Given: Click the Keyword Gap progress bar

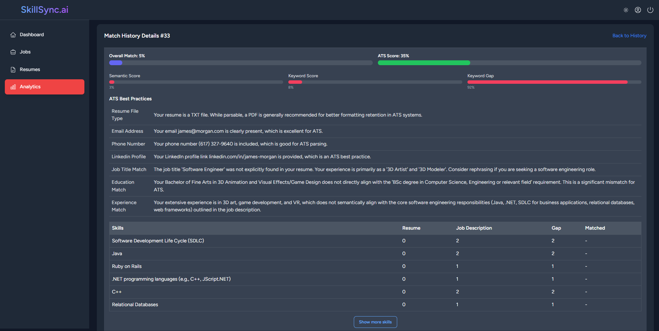Looking at the screenshot, I should click(554, 82).
